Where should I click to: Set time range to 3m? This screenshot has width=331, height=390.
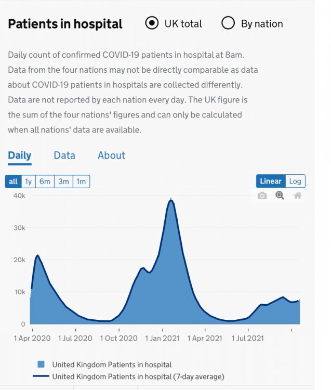pos(63,181)
